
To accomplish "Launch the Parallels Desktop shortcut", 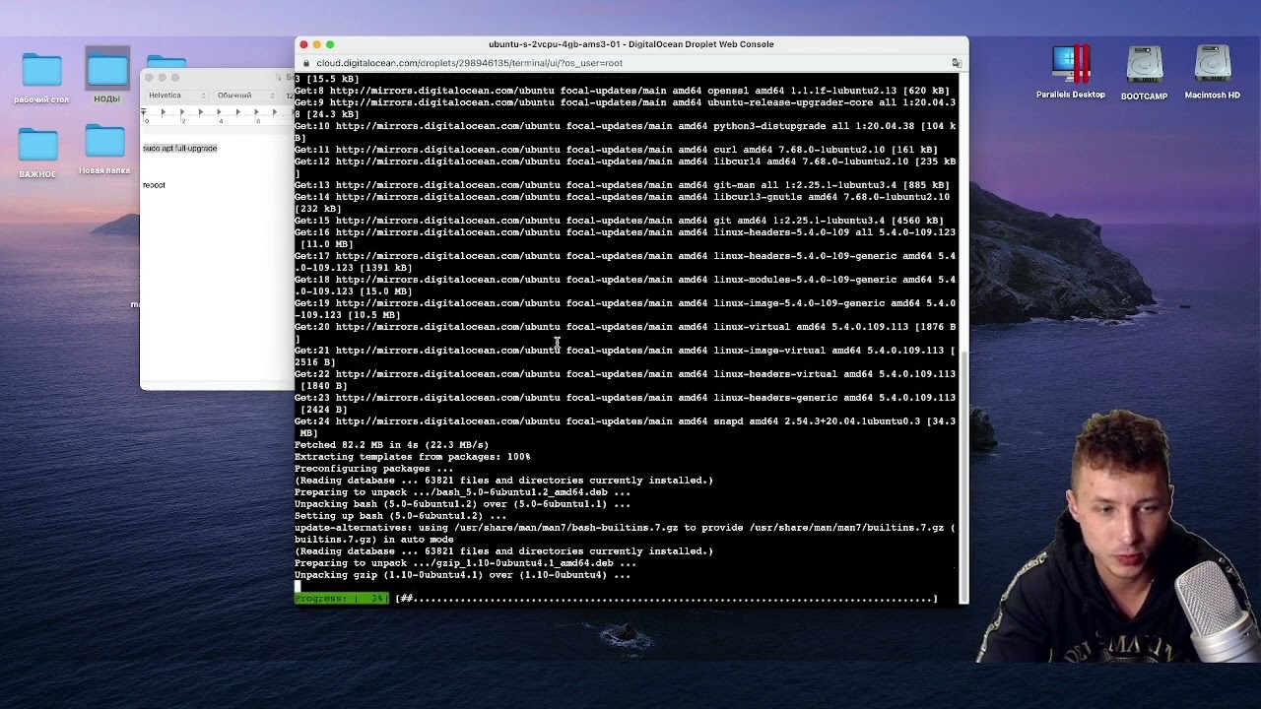I will point(1071,65).
